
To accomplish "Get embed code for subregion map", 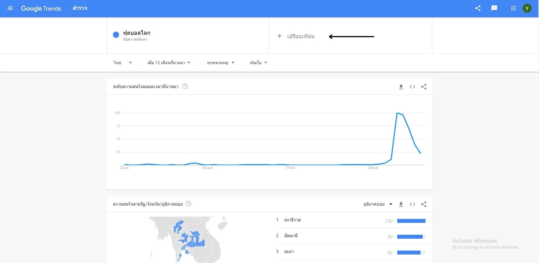I will tap(412, 204).
